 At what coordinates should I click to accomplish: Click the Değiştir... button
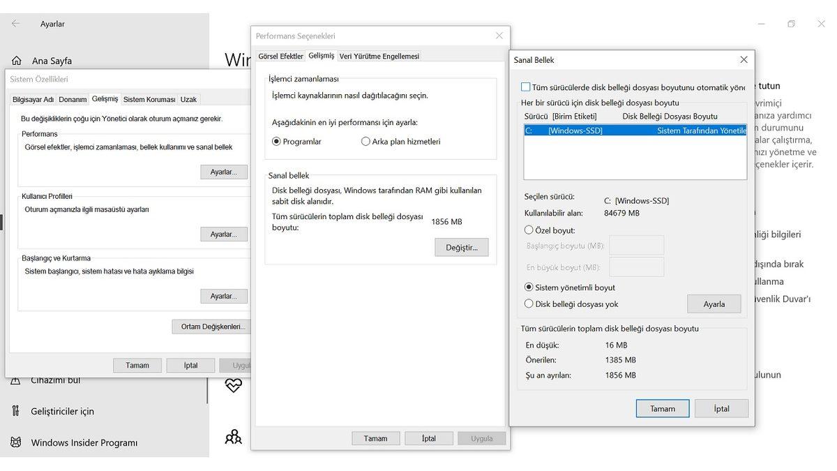[x=461, y=247]
